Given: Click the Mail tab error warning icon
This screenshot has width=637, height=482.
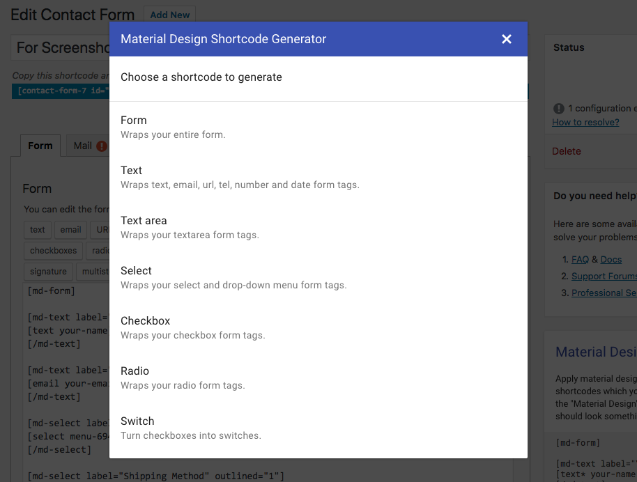Looking at the screenshot, I should coord(102,146).
